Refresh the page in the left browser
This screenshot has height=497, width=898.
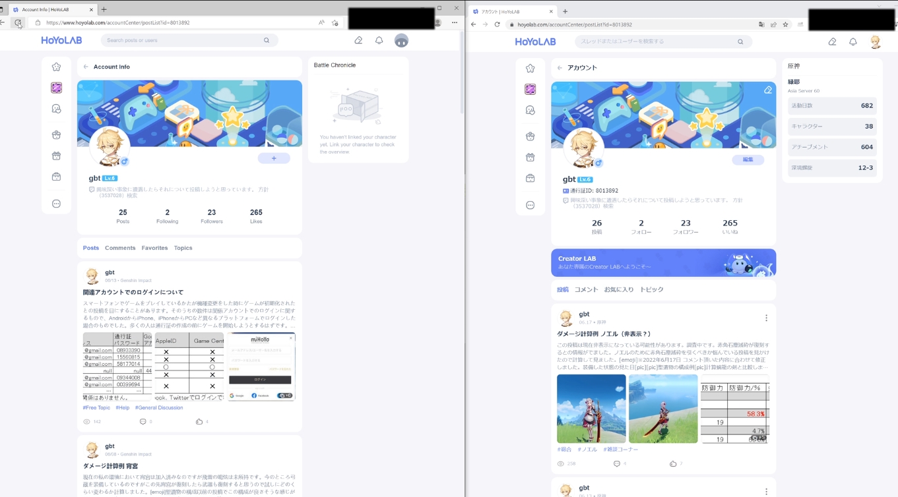pos(18,22)
